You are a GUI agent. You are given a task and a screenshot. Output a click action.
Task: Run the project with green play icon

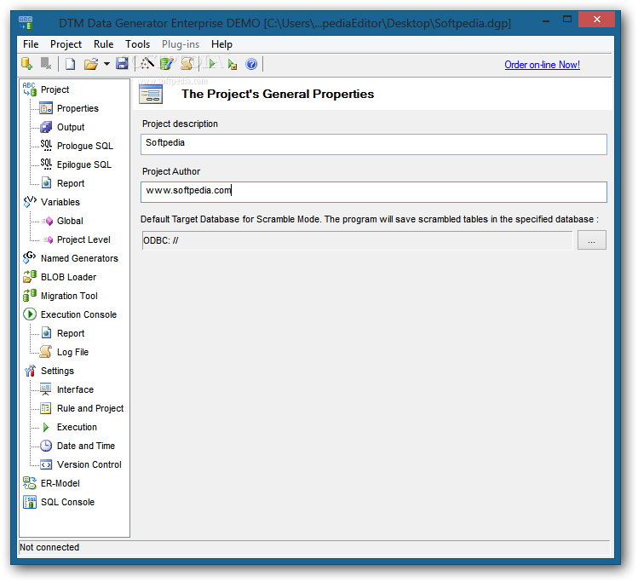(211, 64)
